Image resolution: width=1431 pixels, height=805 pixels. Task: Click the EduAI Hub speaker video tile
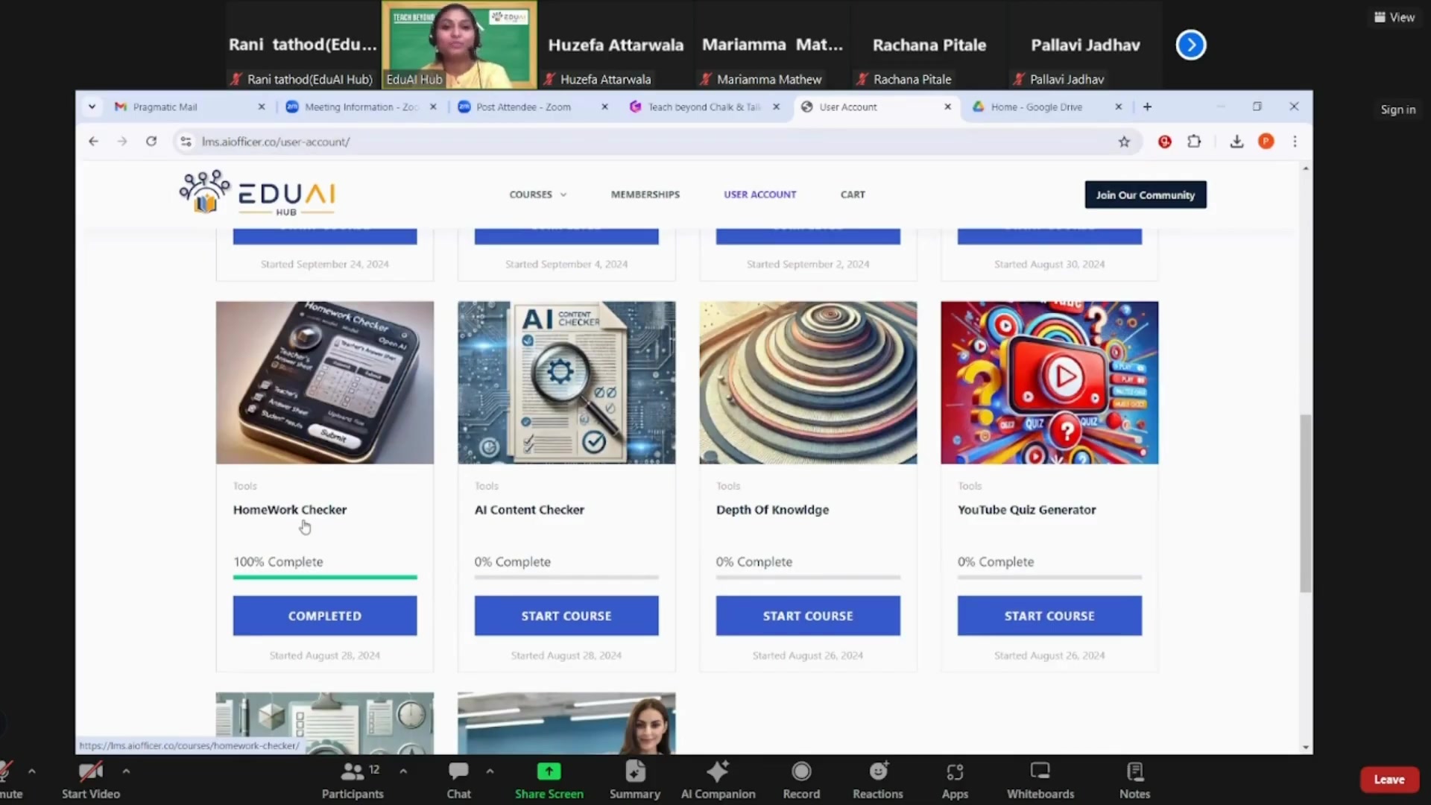[x=459, y=45]
